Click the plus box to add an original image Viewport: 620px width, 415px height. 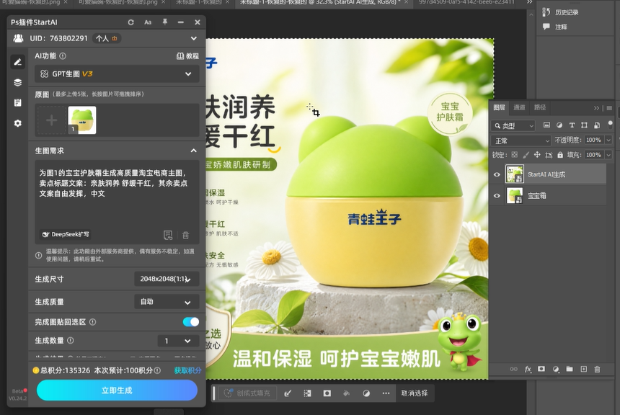51,120
